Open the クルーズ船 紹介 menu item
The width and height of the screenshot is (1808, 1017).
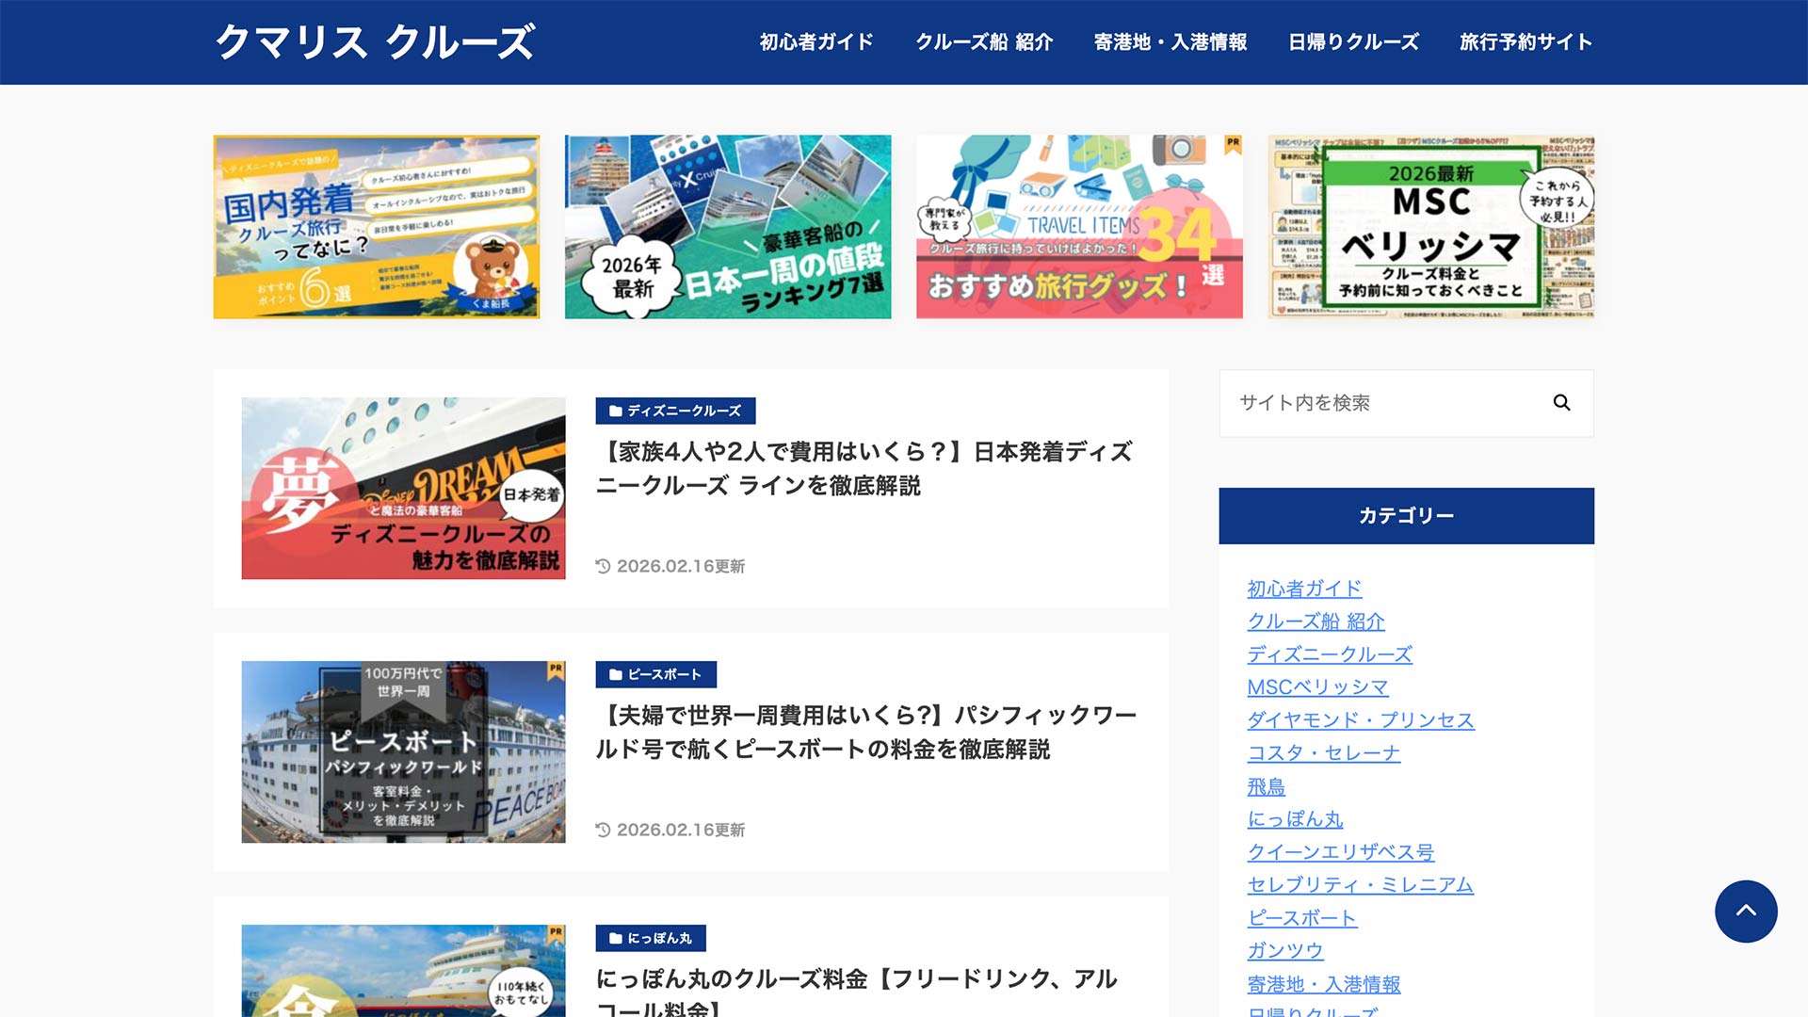[x=984, y=42]
